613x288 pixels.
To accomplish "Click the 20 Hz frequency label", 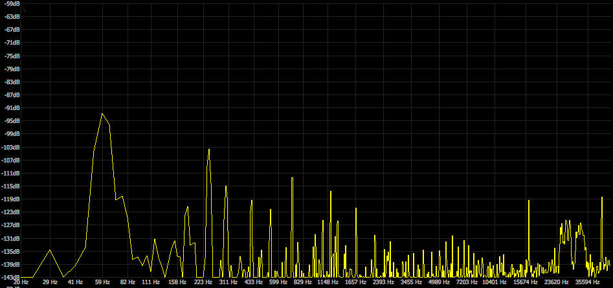I will [21, 282].
